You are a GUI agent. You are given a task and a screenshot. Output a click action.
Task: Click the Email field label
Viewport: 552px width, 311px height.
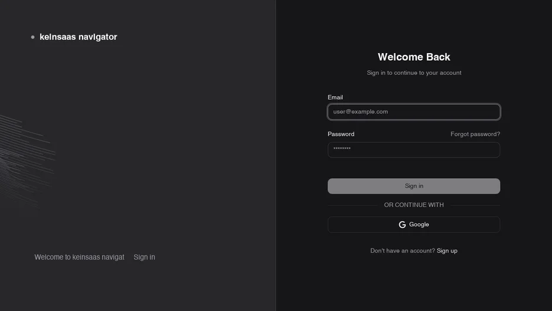click(x=335, y=97)
